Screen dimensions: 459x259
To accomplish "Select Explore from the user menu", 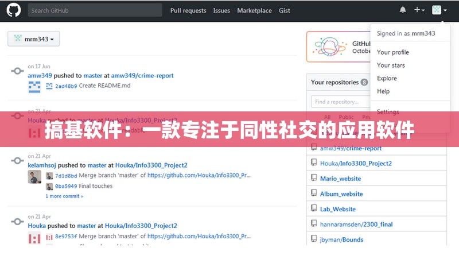I will coord(387,78).
